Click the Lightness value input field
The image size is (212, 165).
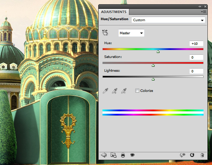pyautogui.click(x=196, y=71)
